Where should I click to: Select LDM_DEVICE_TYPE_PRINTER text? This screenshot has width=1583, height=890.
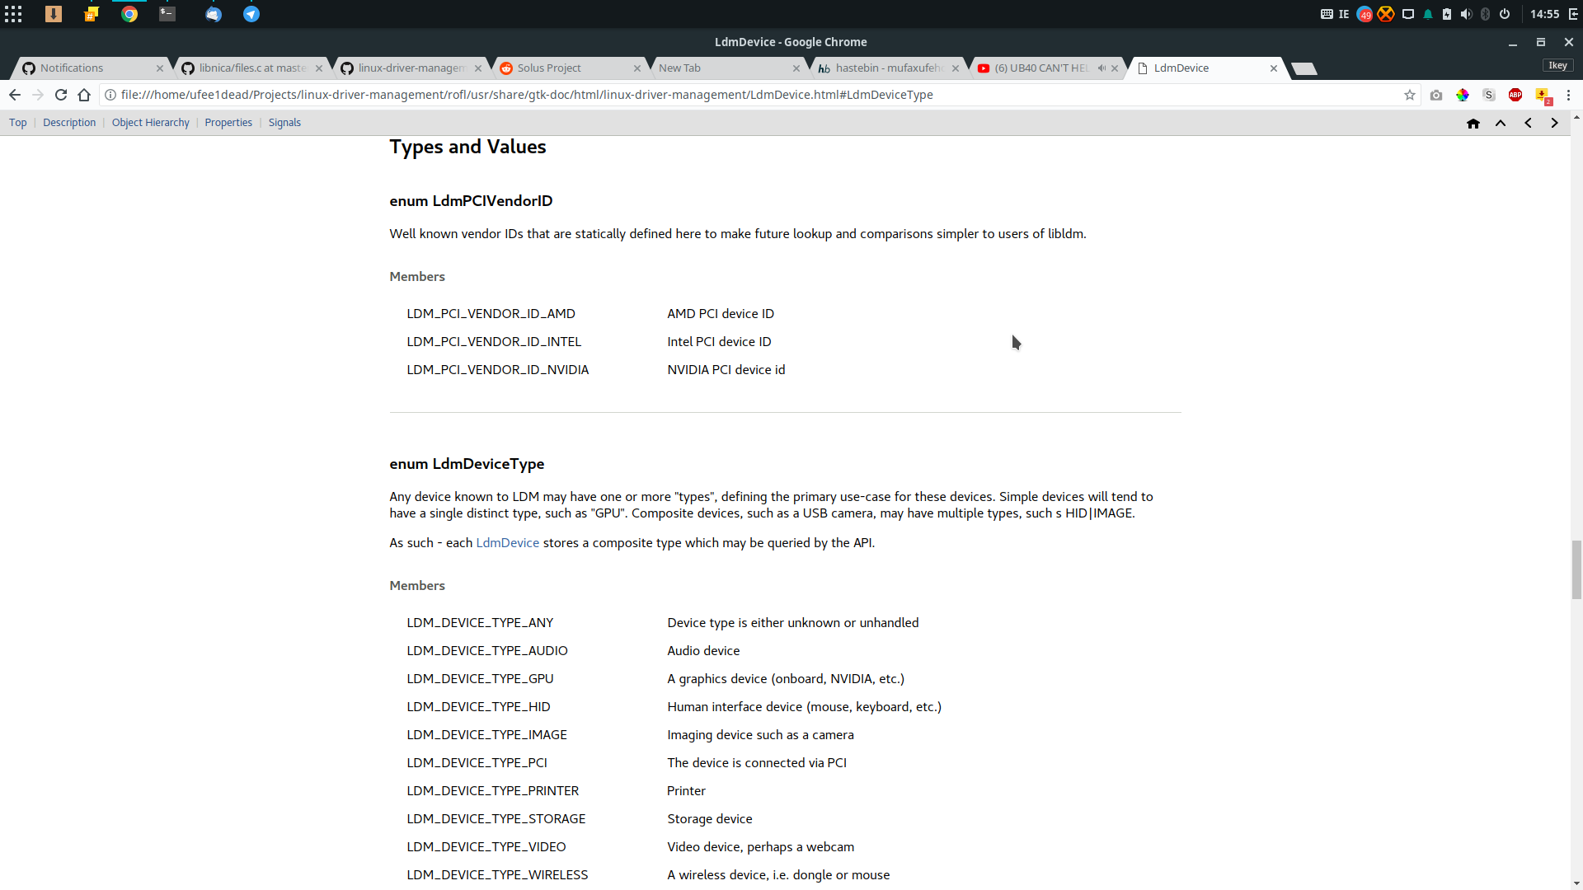pos(493,791)
